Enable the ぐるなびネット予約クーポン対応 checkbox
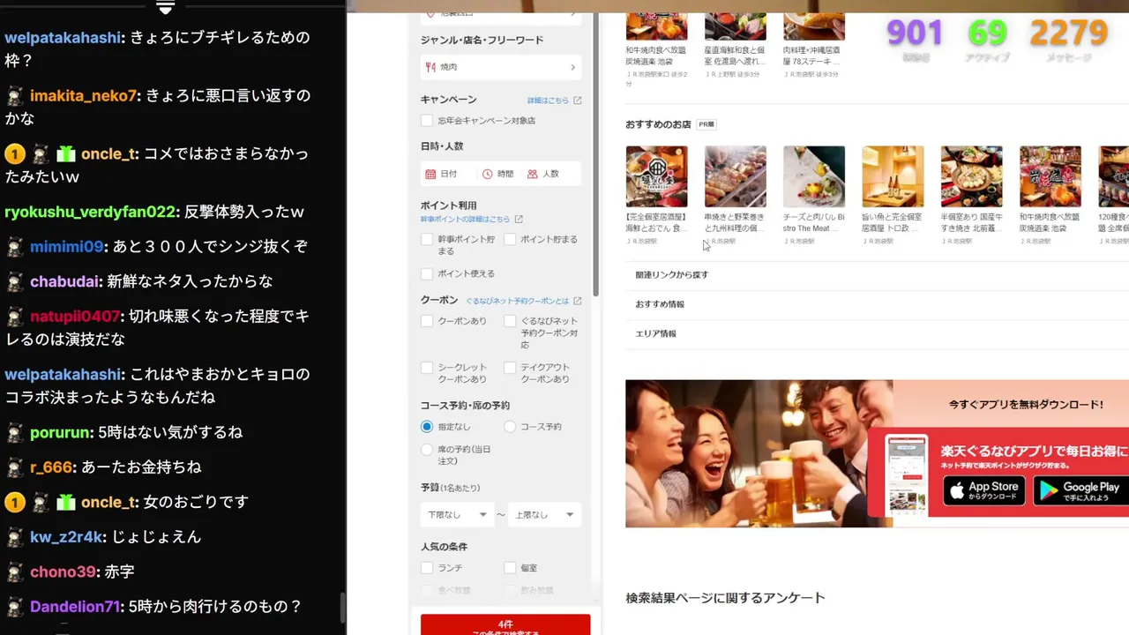 tap(510, 321)
